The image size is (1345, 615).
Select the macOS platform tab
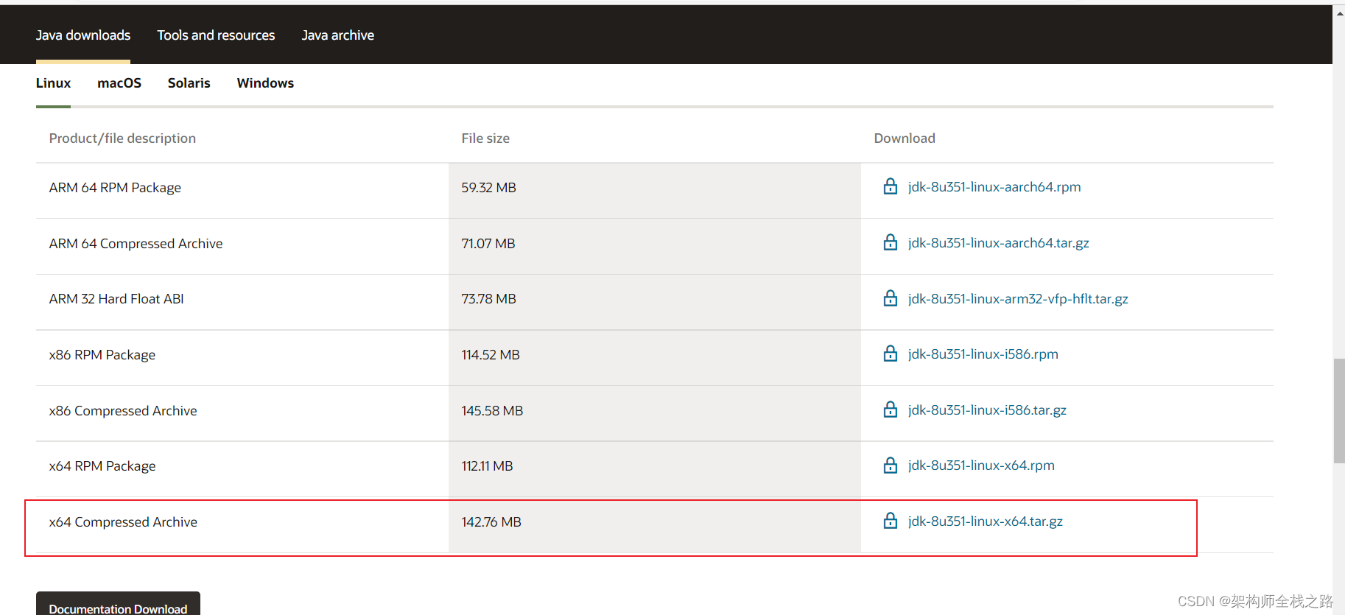[x=119, y=83]
